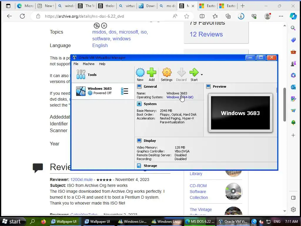Viewport: 301px width, 226px height.
Task: Switch to MS DOS 6.22 taskbar item
Action: (x=200, y=222)
